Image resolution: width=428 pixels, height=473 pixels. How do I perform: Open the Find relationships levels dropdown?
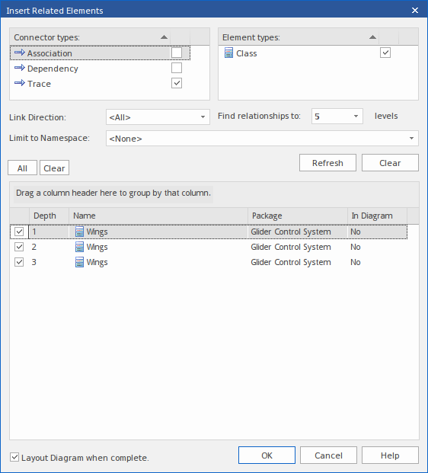337,116
